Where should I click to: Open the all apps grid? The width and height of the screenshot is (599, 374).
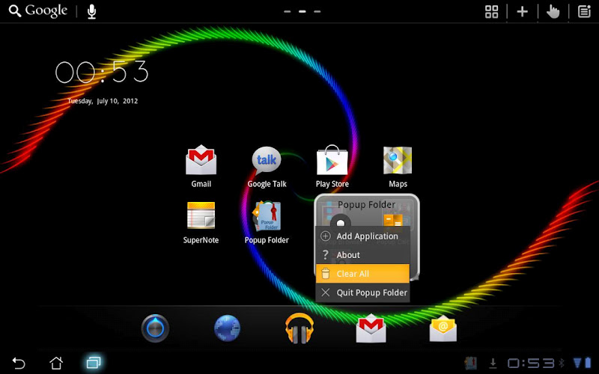click(x=491, y=11)
